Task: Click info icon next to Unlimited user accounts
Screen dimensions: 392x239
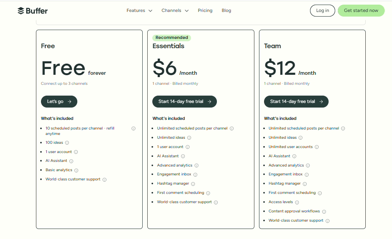Action: point(317,147)
